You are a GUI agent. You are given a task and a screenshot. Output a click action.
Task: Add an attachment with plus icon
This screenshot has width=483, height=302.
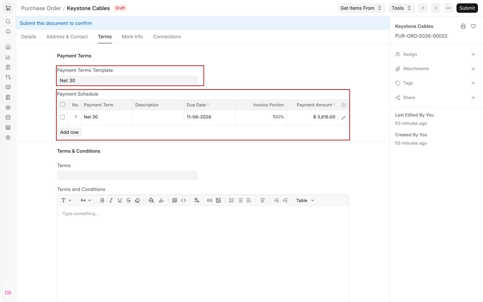(473, 69)
